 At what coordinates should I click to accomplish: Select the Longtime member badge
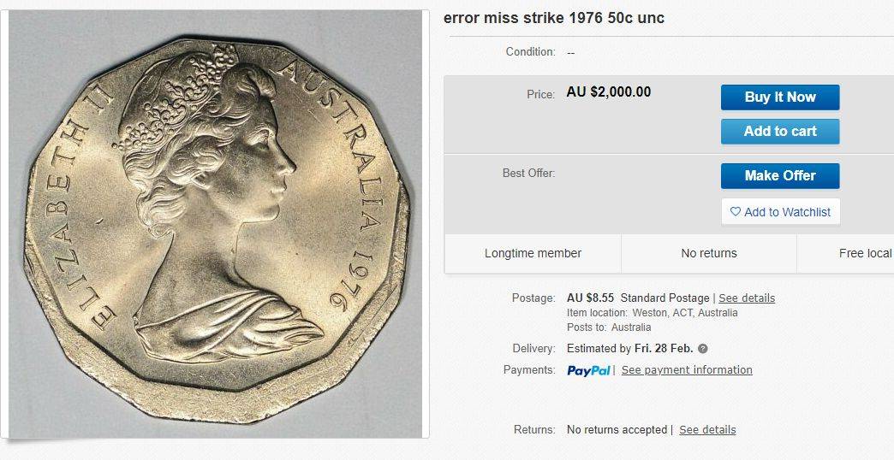click(x=533, y=253)
